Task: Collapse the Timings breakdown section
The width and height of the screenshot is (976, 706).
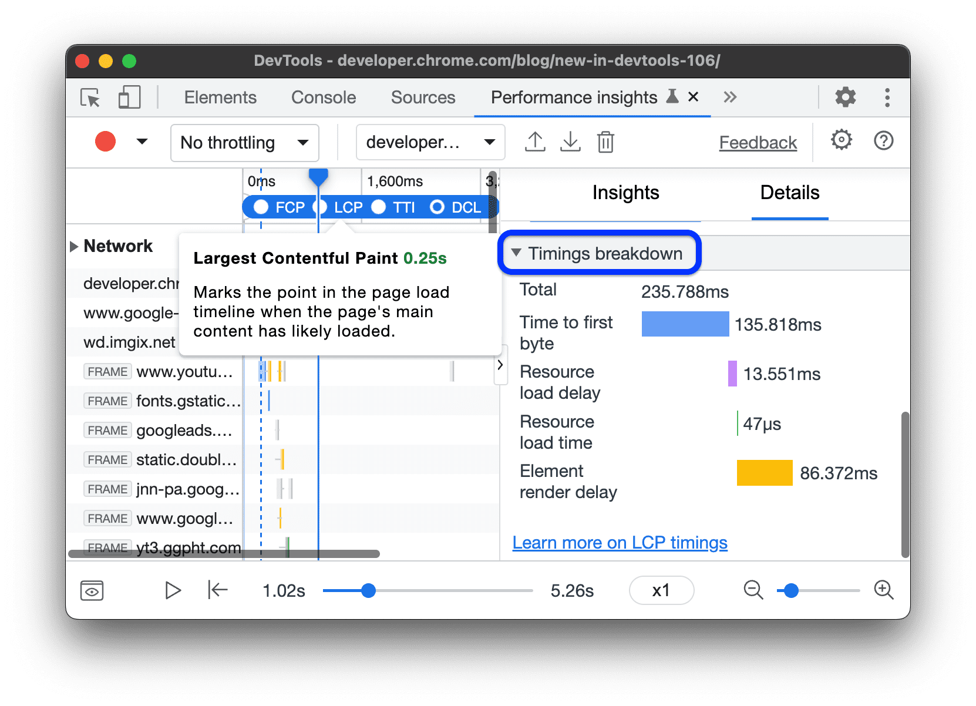Action: (516, 253)
